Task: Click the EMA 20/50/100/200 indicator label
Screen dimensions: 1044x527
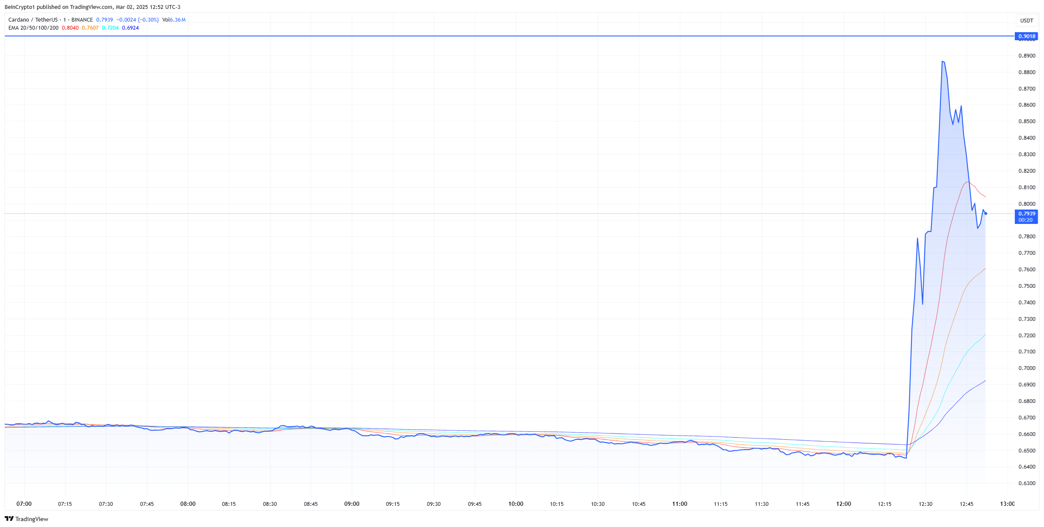Action: 33,28
